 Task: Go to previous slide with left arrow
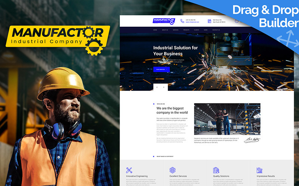[x=157, y=87]
